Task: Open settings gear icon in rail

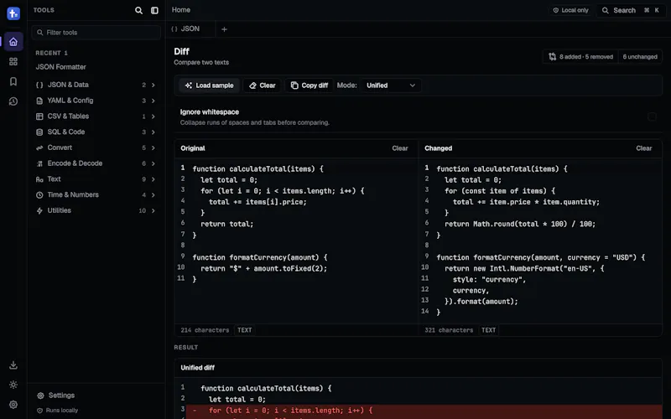Action: click(x=13, y=405)
